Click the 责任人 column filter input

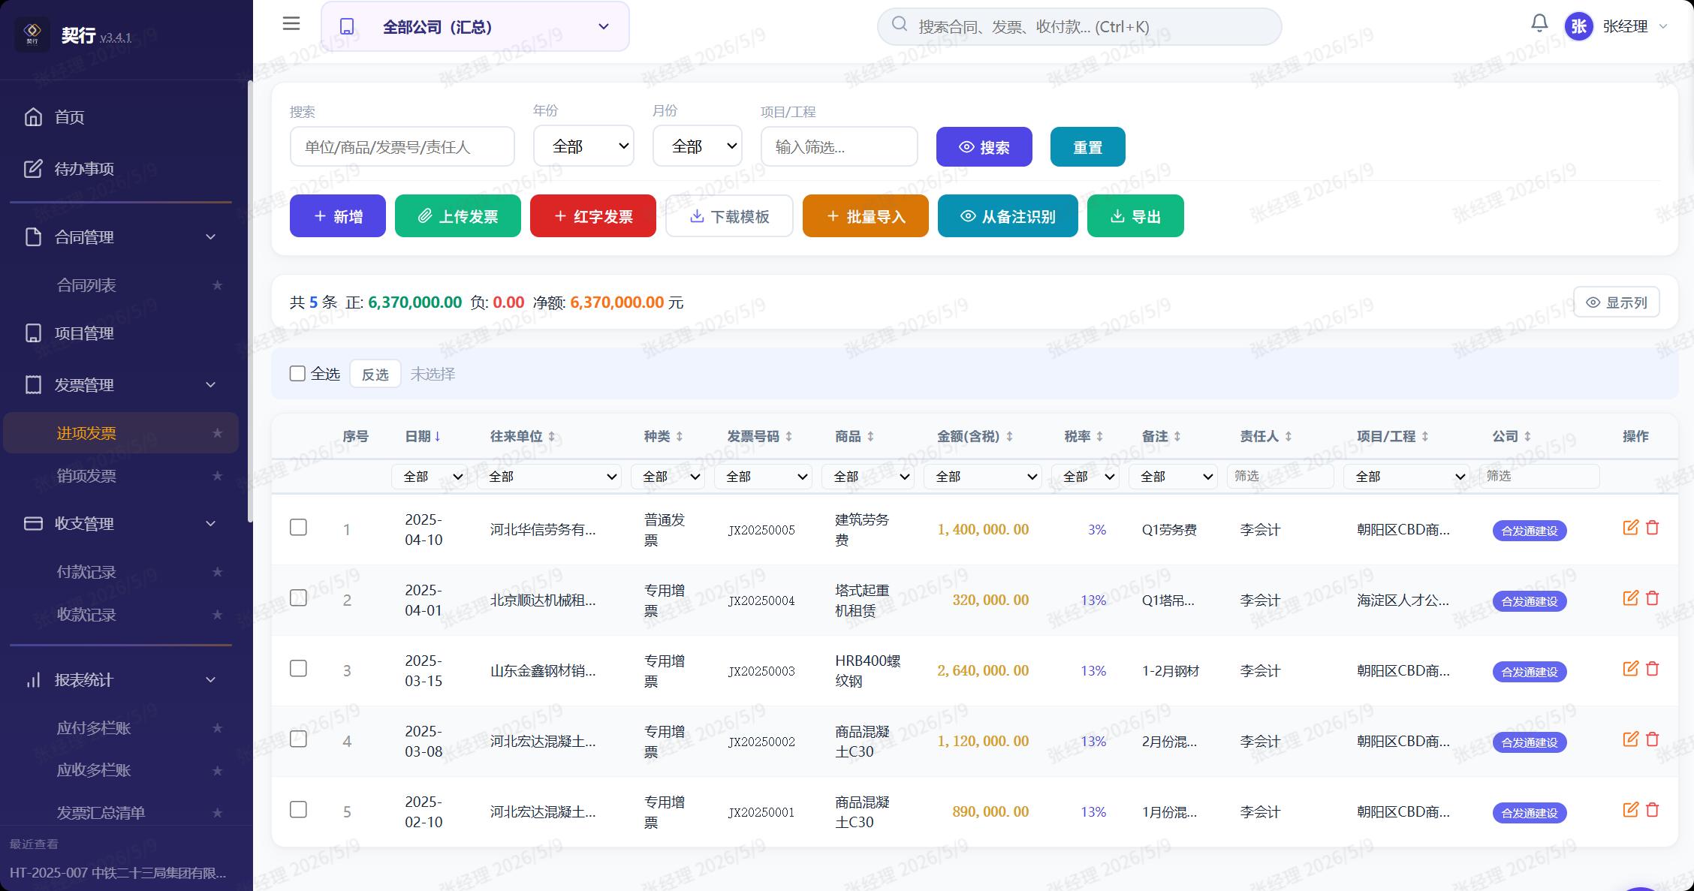point(1280,476)
